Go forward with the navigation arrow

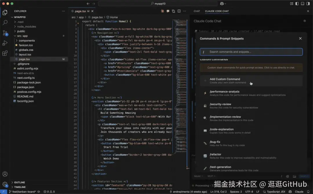coord(94,3)
